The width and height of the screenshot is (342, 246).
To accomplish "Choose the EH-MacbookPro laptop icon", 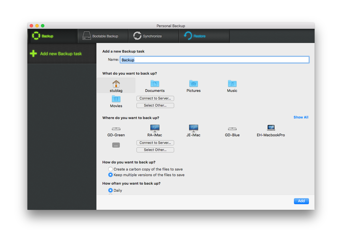I will [x=271, y=128].
